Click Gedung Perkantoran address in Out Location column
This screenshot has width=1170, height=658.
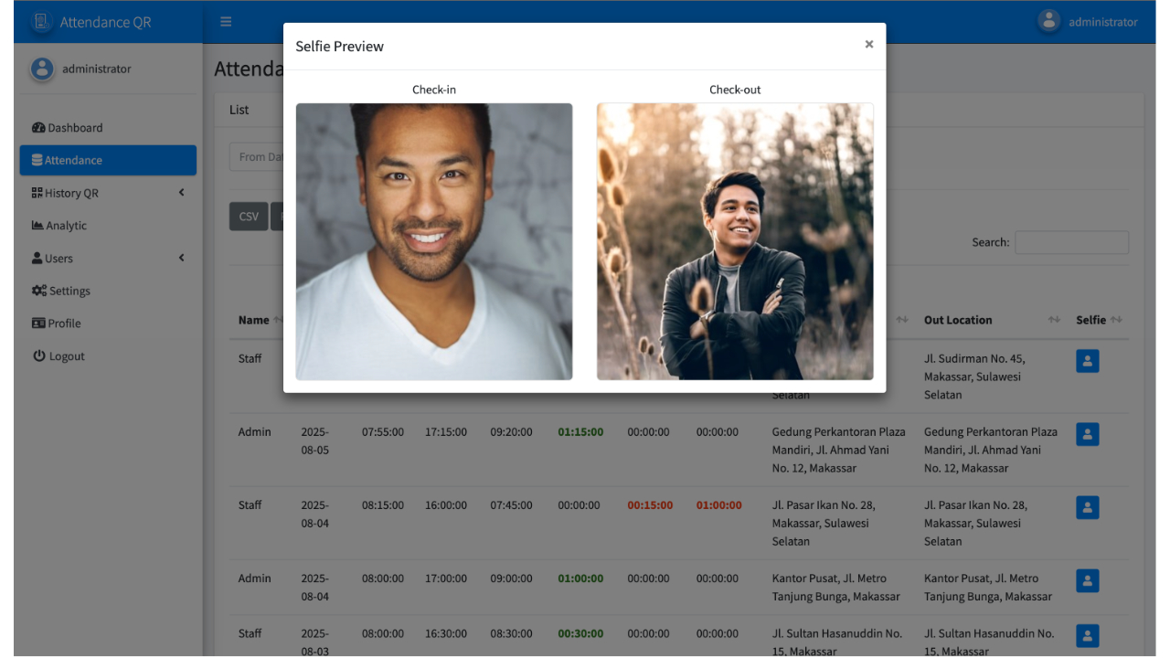pos(991,450)
